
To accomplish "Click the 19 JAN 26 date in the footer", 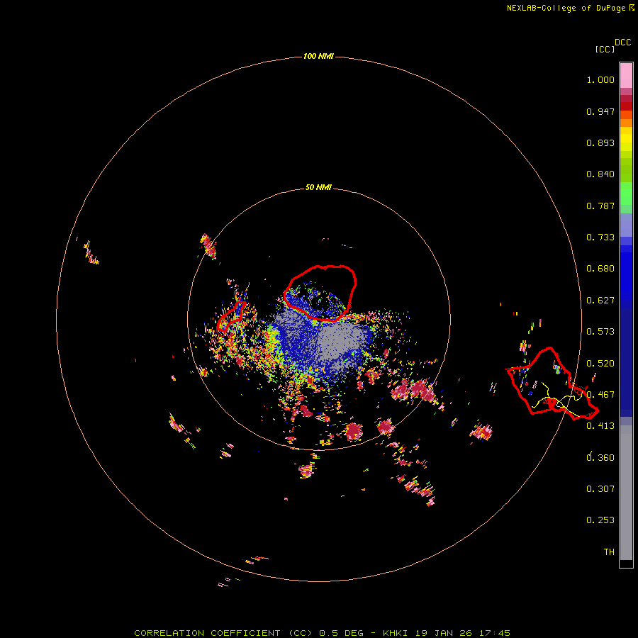I will click(444, 633).
